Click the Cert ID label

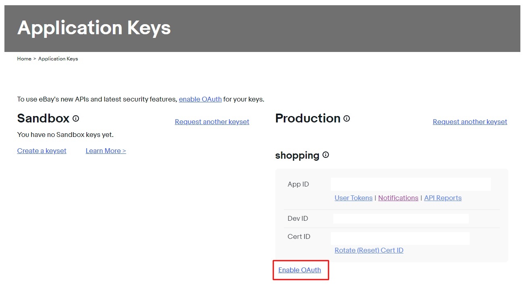click(x=299, y=236)
